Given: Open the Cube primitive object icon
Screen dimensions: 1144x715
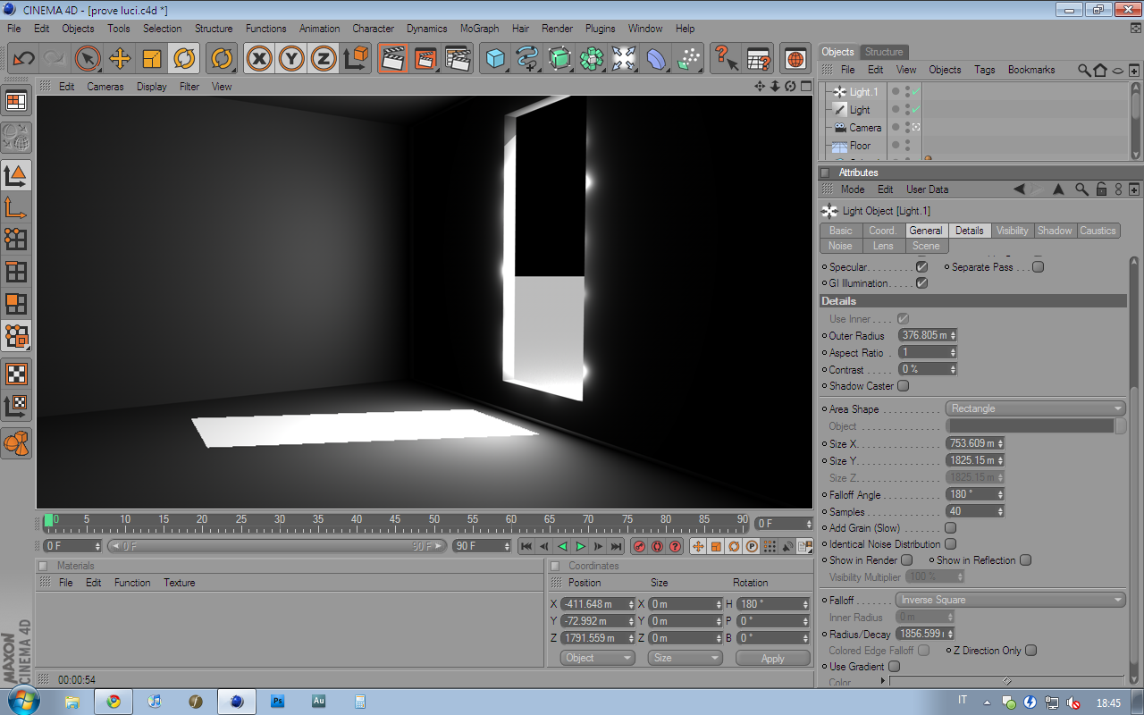Looking at the screenshot, I should tap(495, 59).
